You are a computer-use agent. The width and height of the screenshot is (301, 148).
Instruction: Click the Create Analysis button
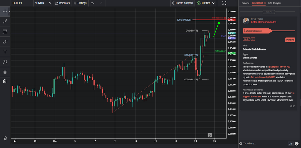click(182, 3)
